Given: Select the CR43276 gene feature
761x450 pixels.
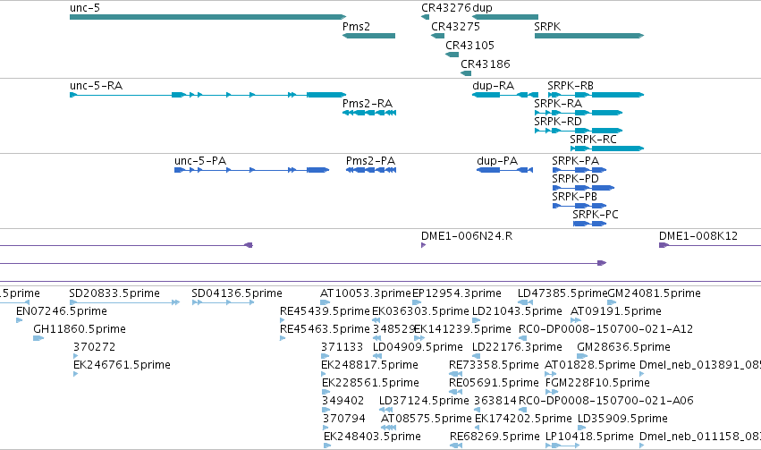Looking at the screenshot, I should pyautogui.click(x=425, y=17).
